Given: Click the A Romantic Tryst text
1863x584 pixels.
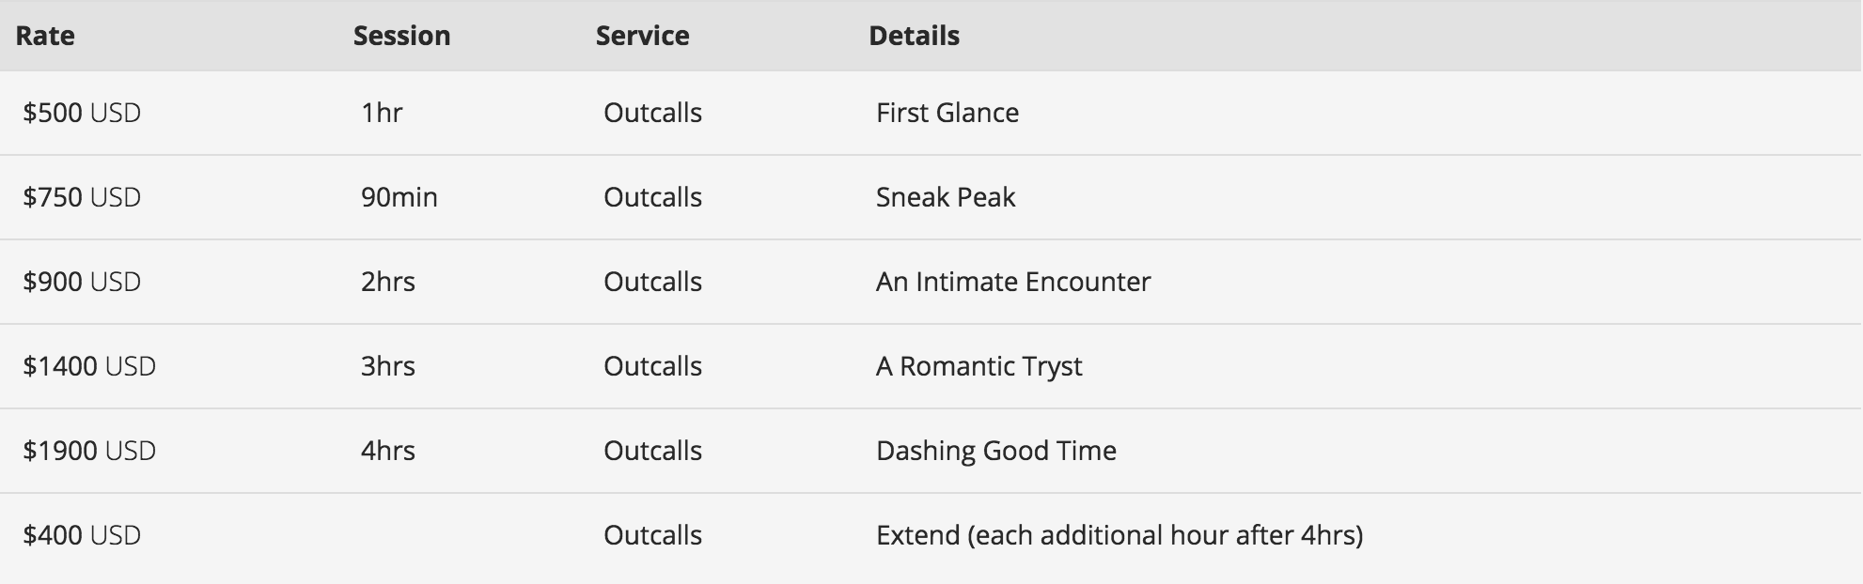Looking at the screenshot, I should pyautogui.click(x=979, y=366).
